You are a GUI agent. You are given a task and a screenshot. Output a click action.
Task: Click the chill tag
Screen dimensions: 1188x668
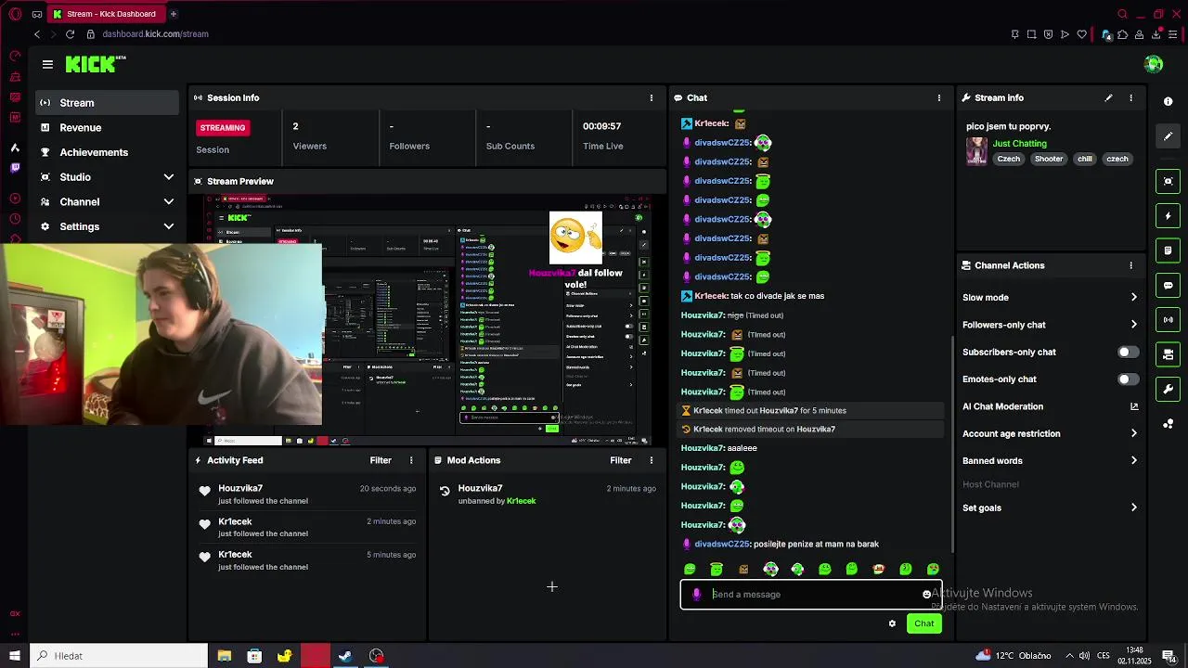coord(1084,159)
